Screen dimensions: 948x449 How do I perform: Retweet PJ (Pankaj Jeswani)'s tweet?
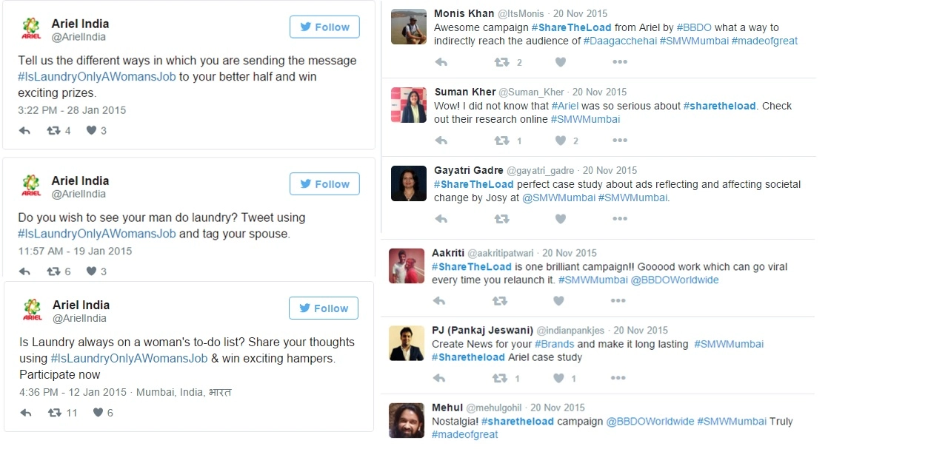click(x=501, y=378)
